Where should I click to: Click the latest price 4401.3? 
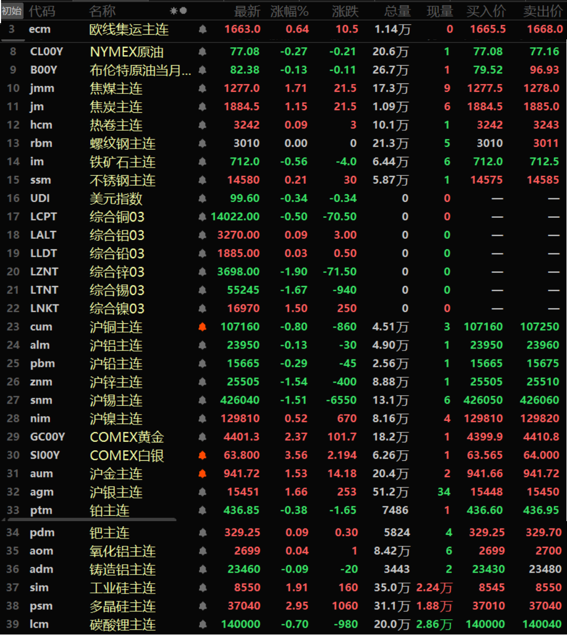(x=241, y=437)
